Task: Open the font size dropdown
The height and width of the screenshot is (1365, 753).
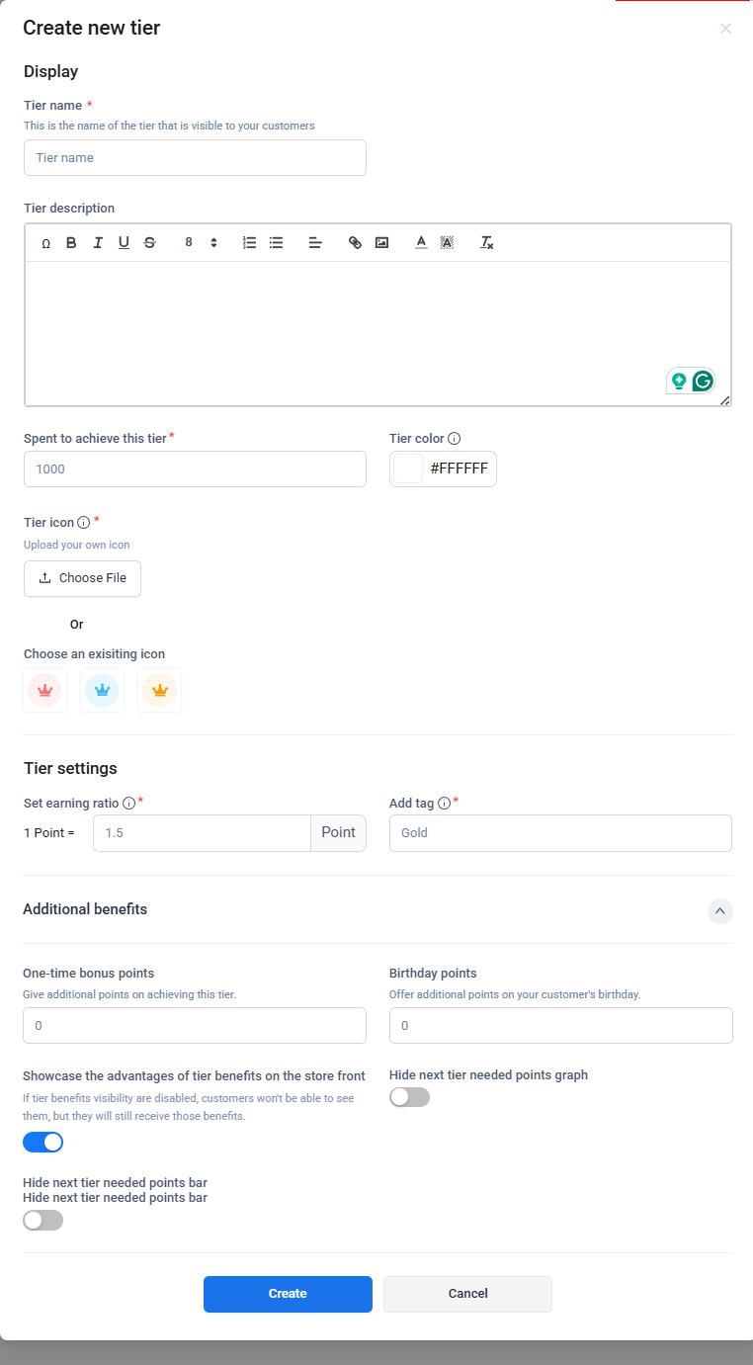Action: click(201, 242)
